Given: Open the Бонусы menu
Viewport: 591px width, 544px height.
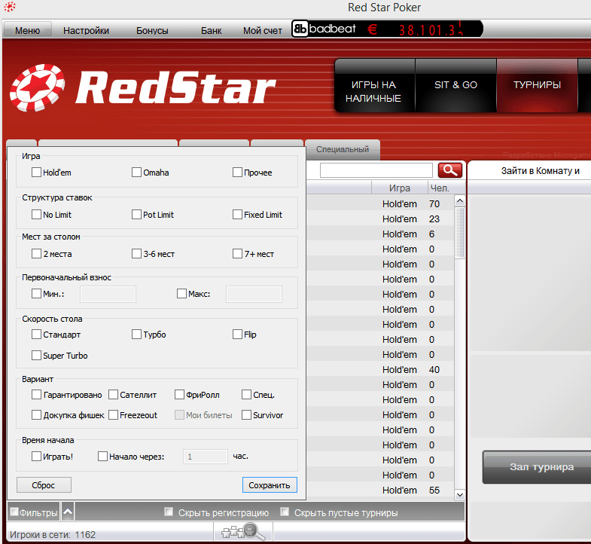Looking at the screenshot, I should pos(152,30).
